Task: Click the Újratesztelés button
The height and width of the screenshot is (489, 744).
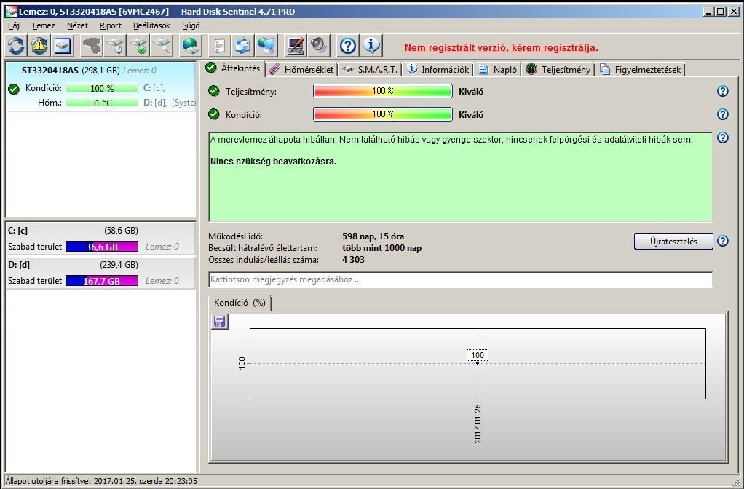Action: pos(673,241)
